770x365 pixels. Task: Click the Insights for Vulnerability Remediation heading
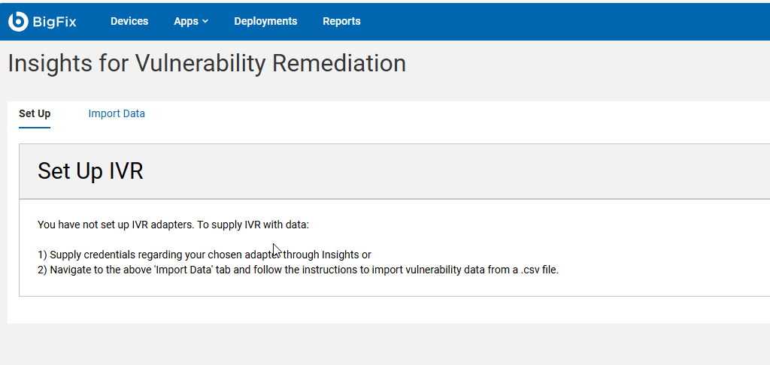coord(208,64)
